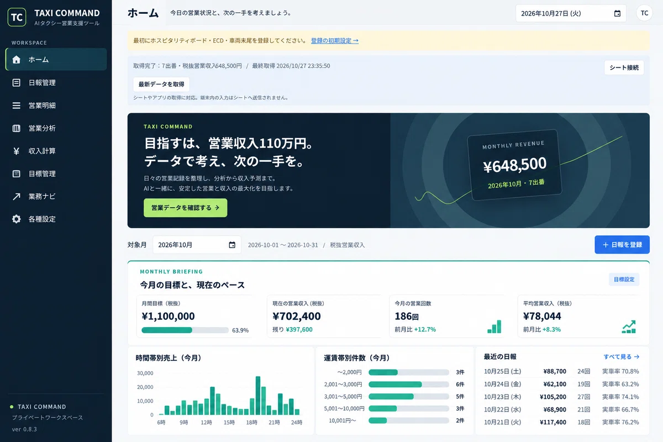The image size is (663, 442).
Task: Select the 10月23日 (木) report row
Action: pos(561,397)
